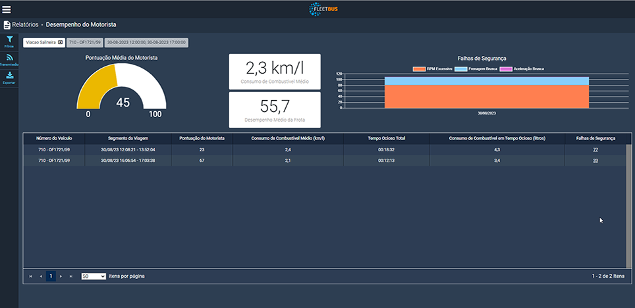Image resolution: width=635 pixels, height=308 pixels.
Task: Open the hamburger navigation menu
Action: [x=7, y=9]
